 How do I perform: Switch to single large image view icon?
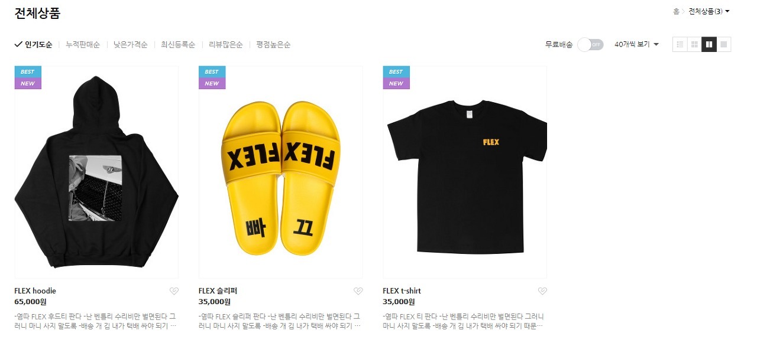(x=724, y=44)
